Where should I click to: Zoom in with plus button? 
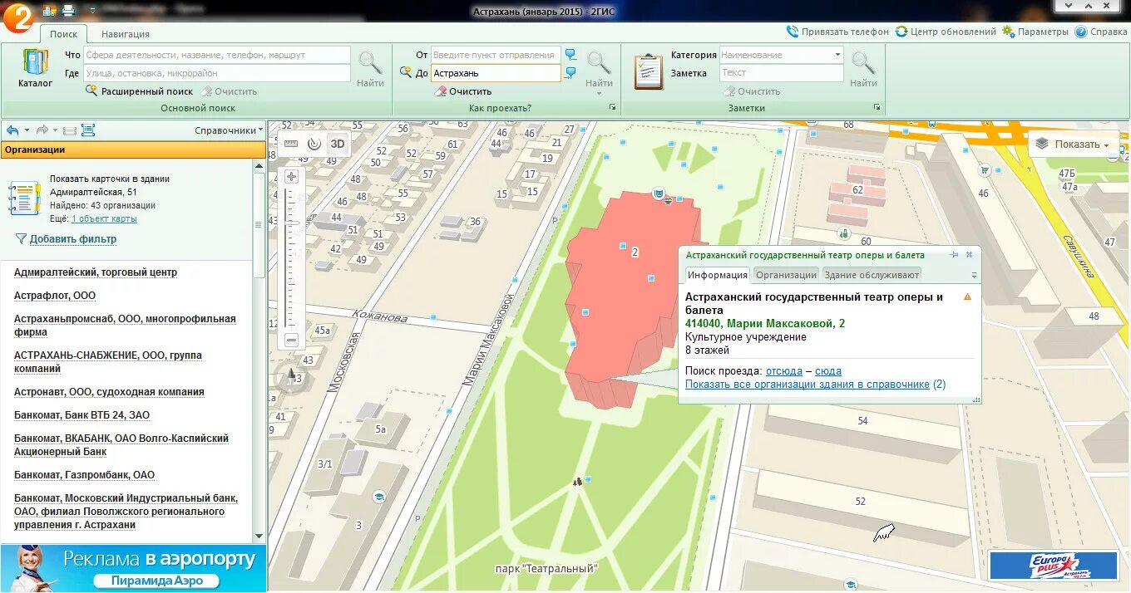291,177
